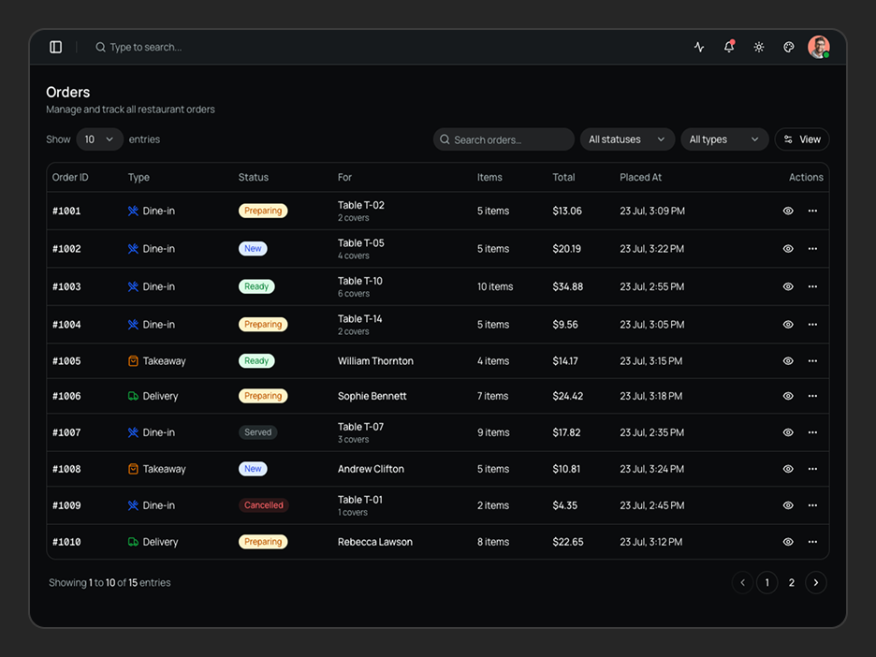Open more actions menu for order #1001
The height and width of the screenshot is (657, 876).
[x=812, y=211]
